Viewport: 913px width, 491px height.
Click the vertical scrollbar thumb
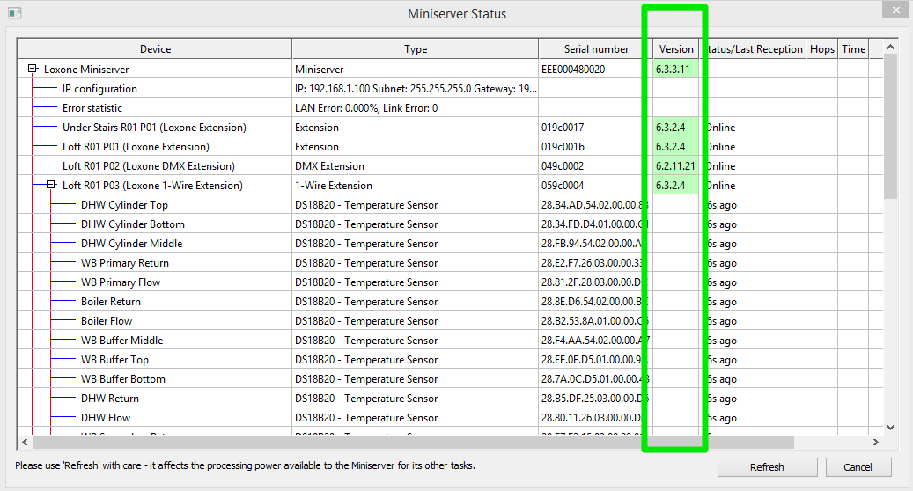point(890,126)
